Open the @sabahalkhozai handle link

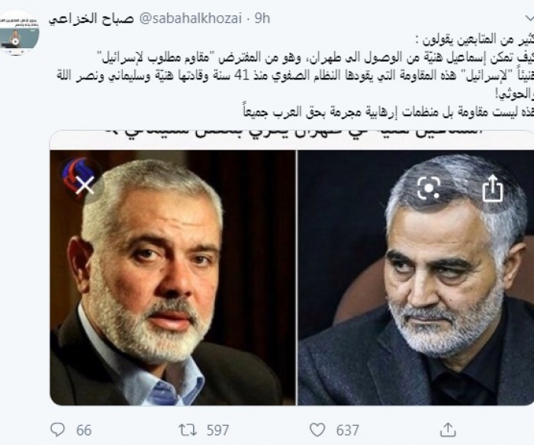[x=191, y=19]
